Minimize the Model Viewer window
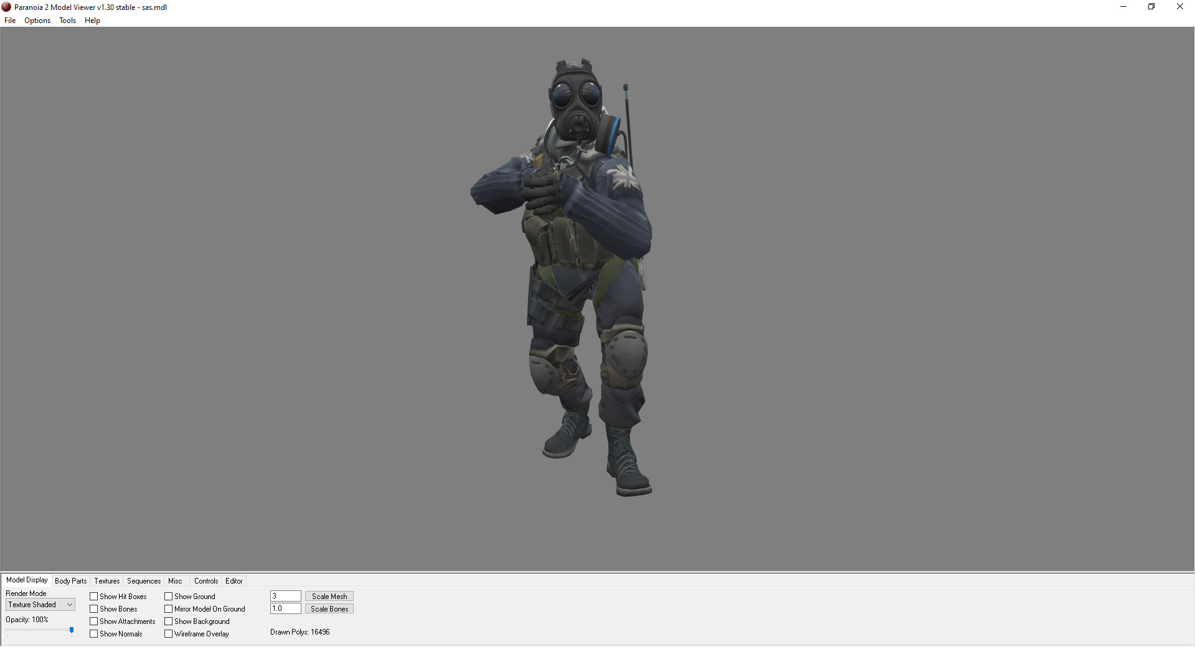The height and width of the screenshot is (647, 1195). 1123,7
